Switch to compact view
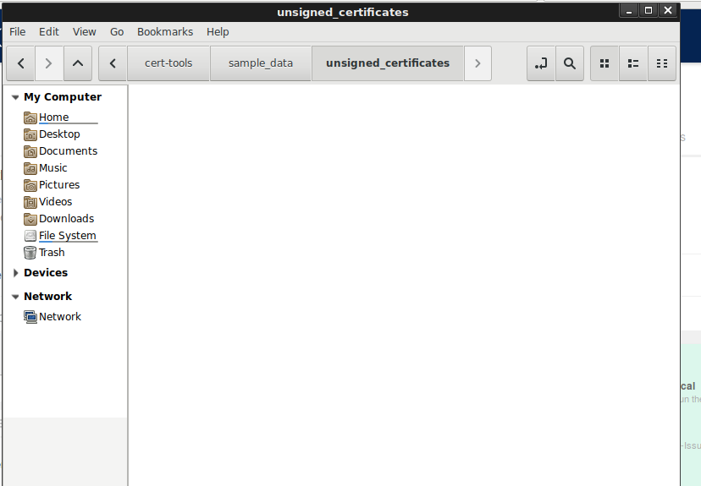The width and height of the screenshot is (701, 486). coord(662,63)
